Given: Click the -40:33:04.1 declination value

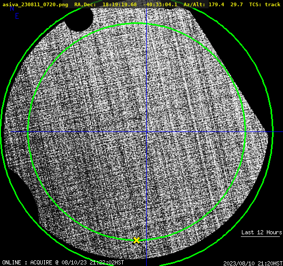Looking at the screenshot, I should 160,4.
